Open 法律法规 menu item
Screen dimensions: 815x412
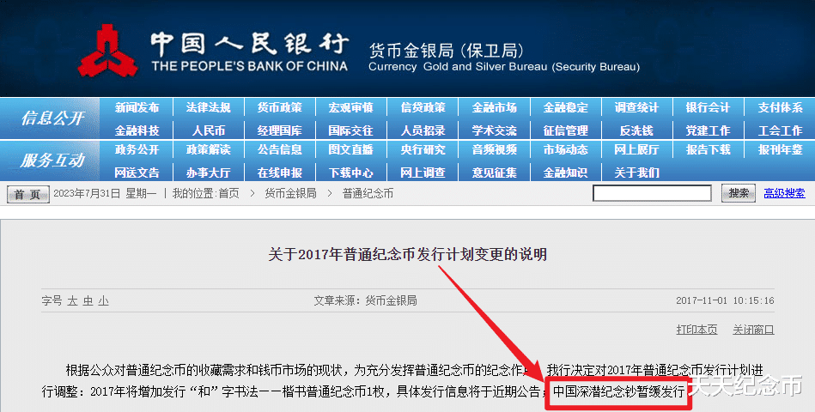[208, 107]
